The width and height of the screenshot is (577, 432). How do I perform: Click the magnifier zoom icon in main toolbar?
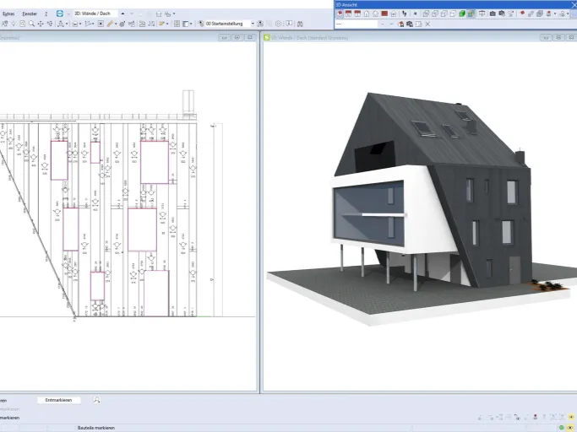31,24
